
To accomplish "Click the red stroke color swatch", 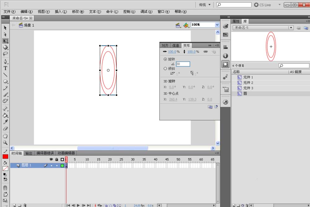I will [x=5, y=156].
